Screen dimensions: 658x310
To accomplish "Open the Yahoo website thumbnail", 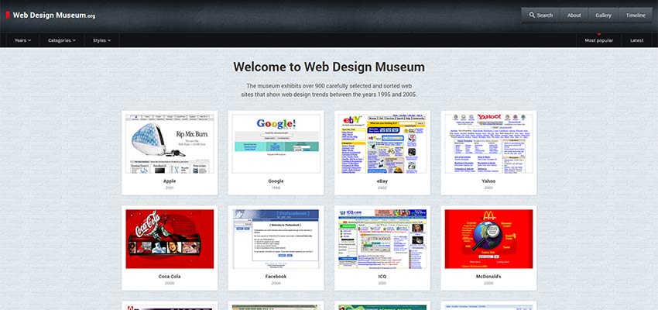I will (489, 143).
